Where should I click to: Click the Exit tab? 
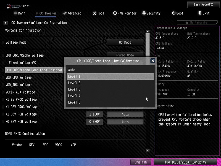(x=204, y=13)
